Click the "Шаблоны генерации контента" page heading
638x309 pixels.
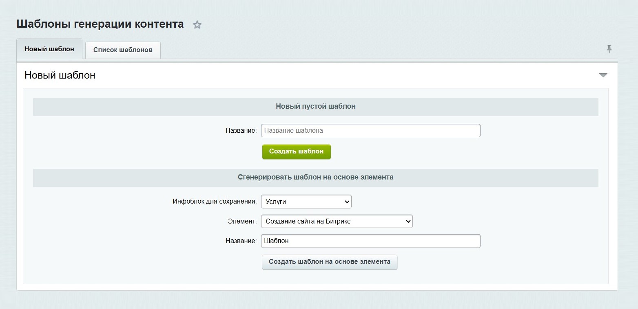(x=100, y=24)
